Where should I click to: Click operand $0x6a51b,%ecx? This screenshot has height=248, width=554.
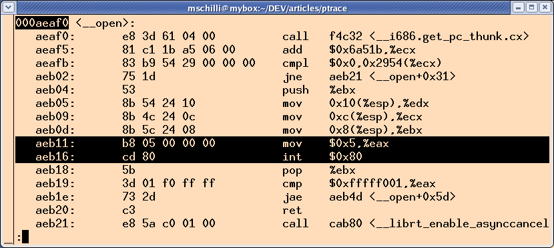point(372,50)
